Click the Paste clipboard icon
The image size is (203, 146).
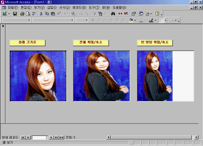[53, 14]
